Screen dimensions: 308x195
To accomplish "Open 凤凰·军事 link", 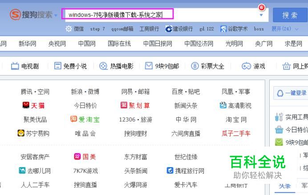I will (236, 92).
